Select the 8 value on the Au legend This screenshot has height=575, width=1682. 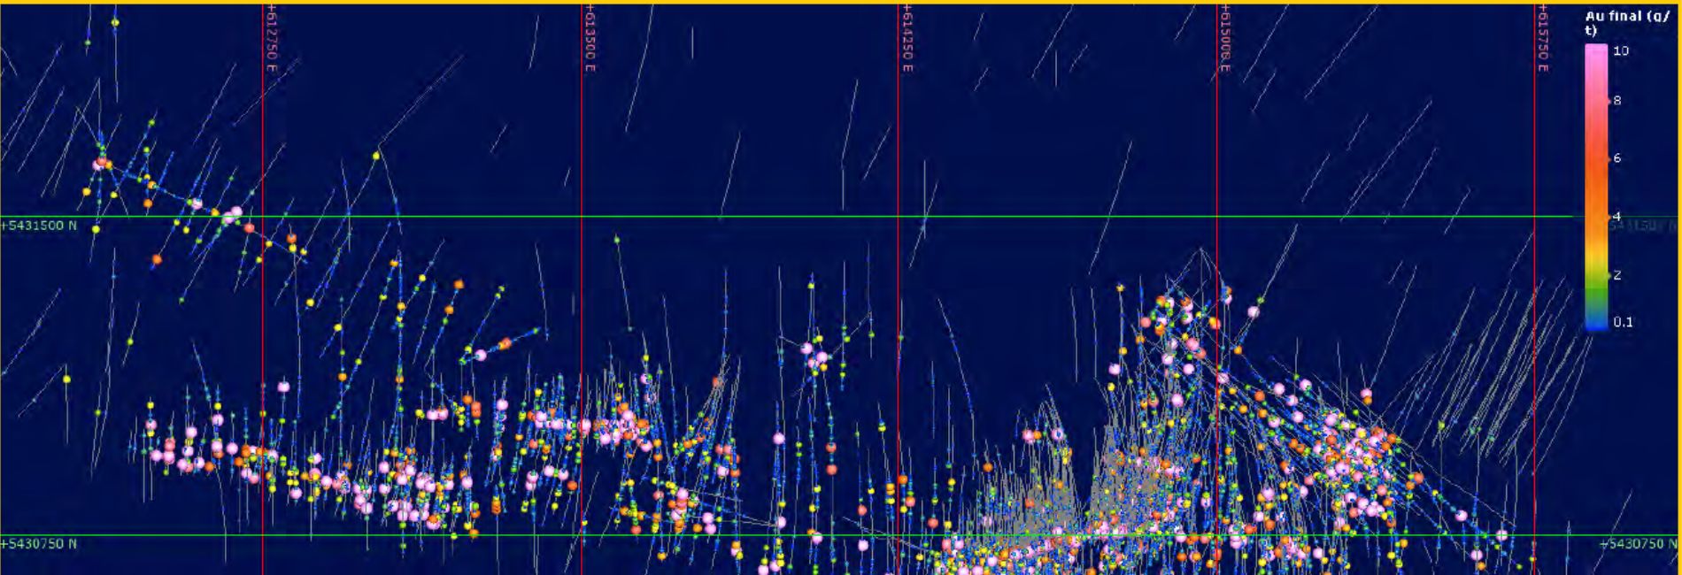(1617, 101)
